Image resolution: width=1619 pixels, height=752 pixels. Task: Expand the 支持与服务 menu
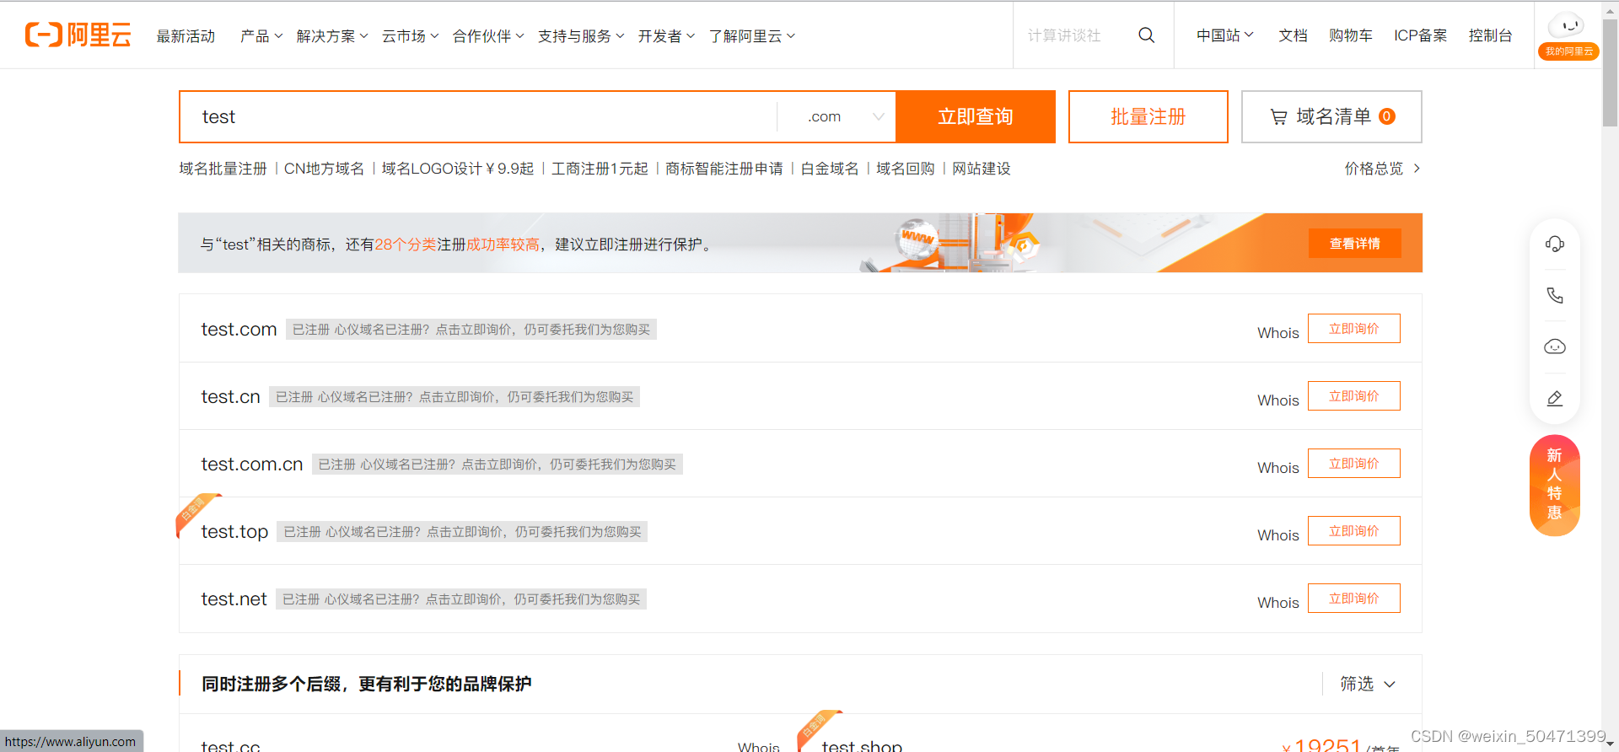pyautogui.click(x=581, y=36)
